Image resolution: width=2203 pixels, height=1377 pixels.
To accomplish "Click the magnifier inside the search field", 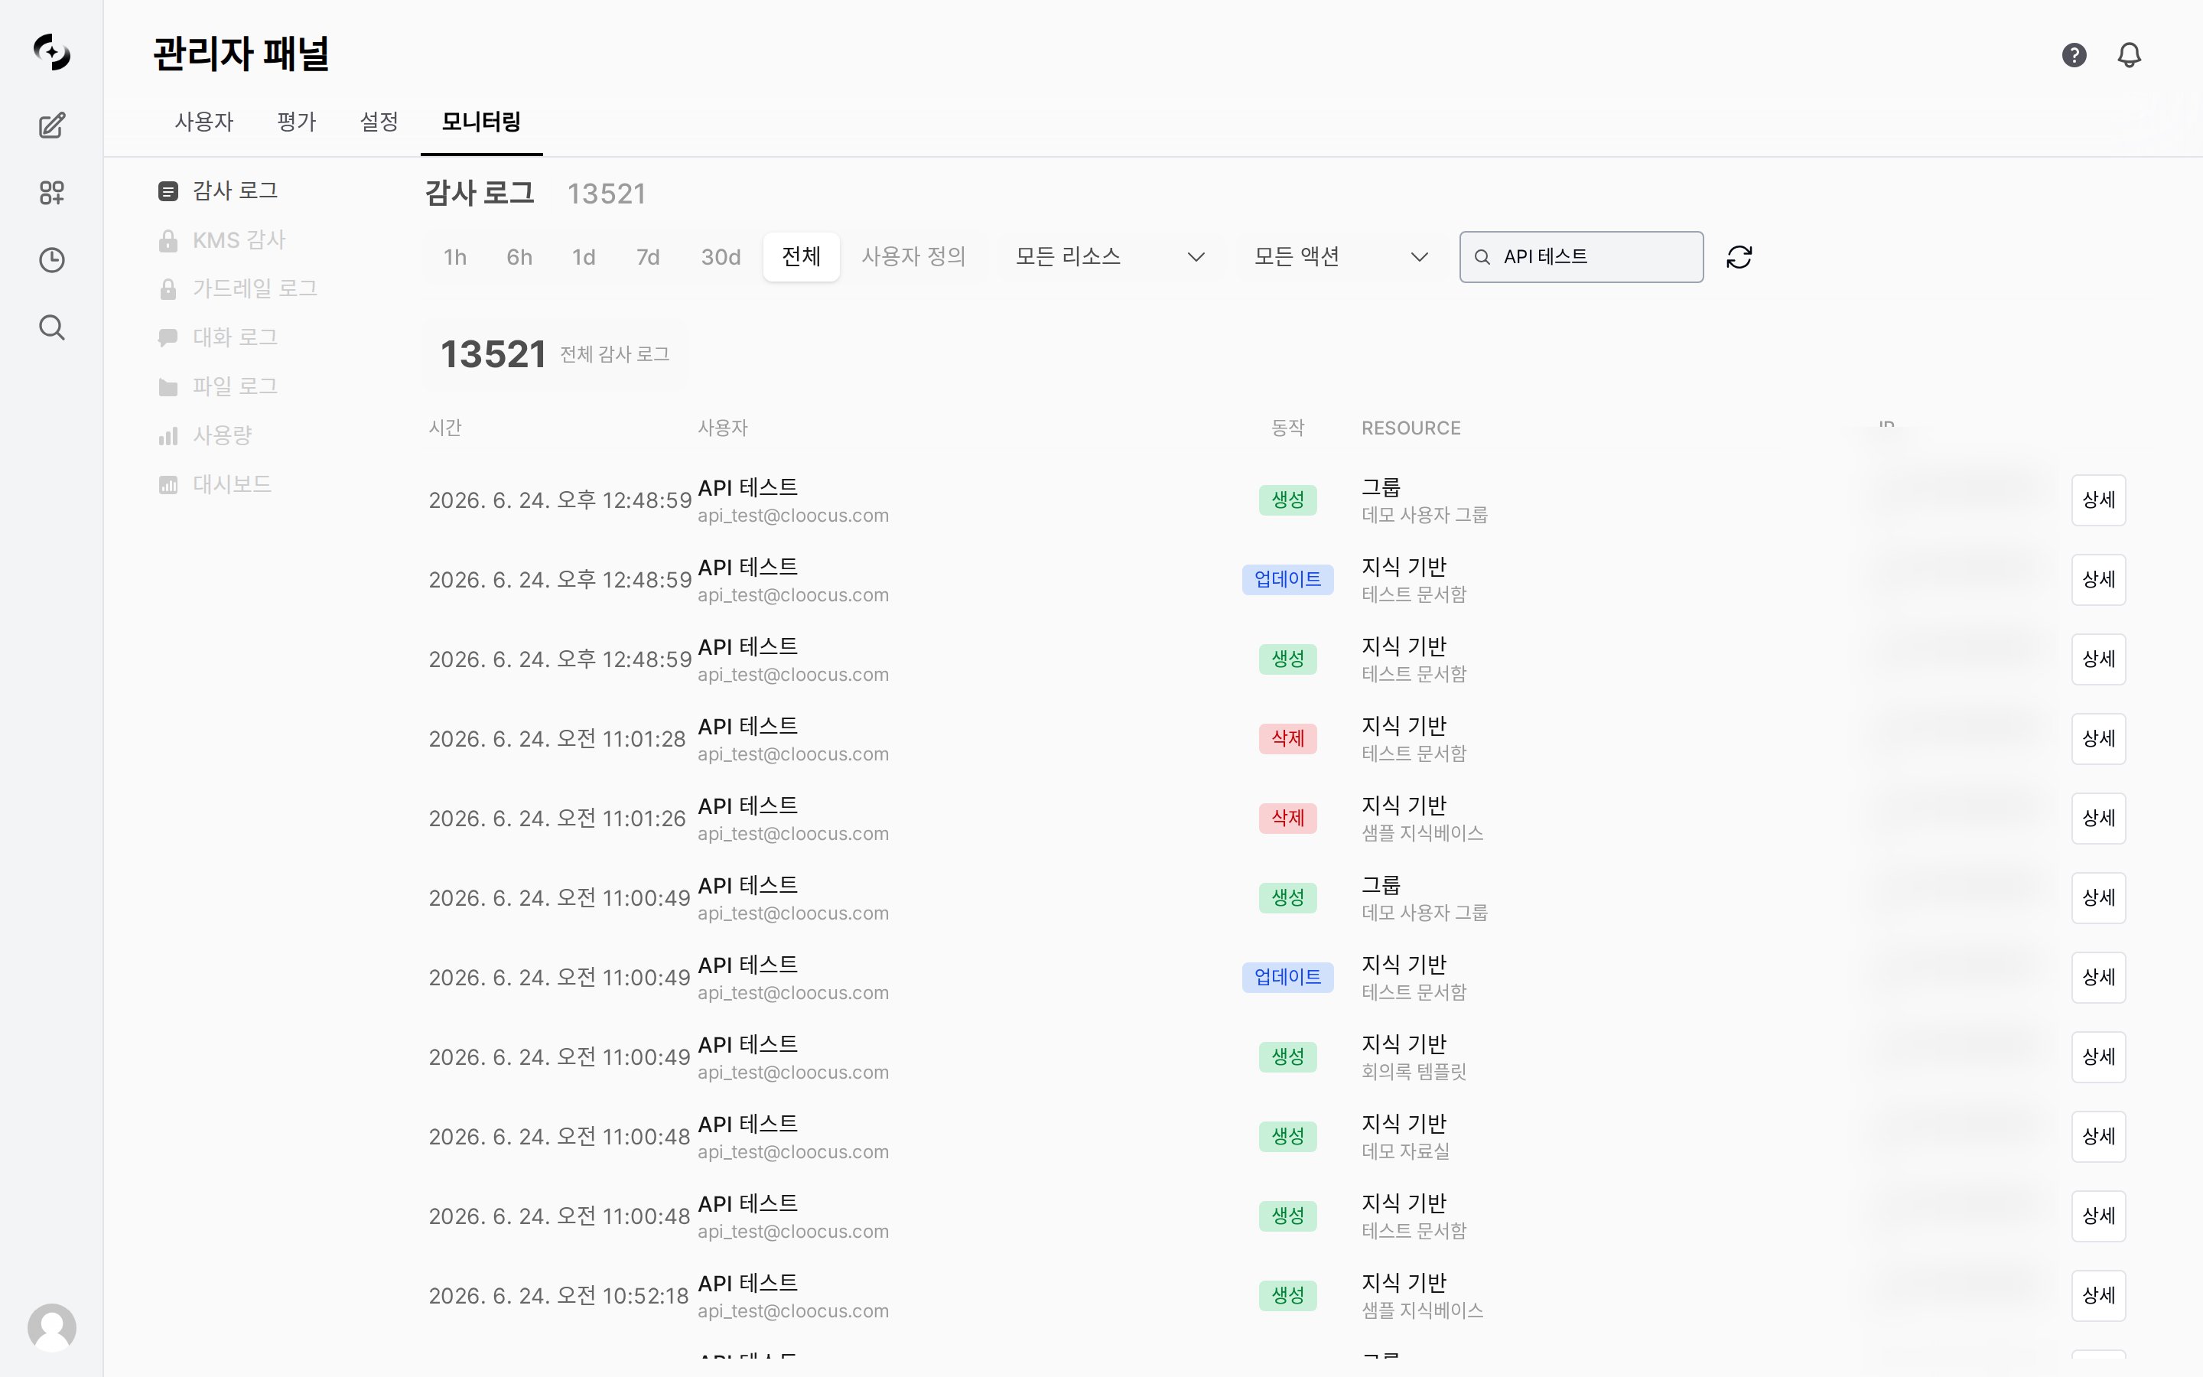I will pyautogui.click(x=1482, y=257).
